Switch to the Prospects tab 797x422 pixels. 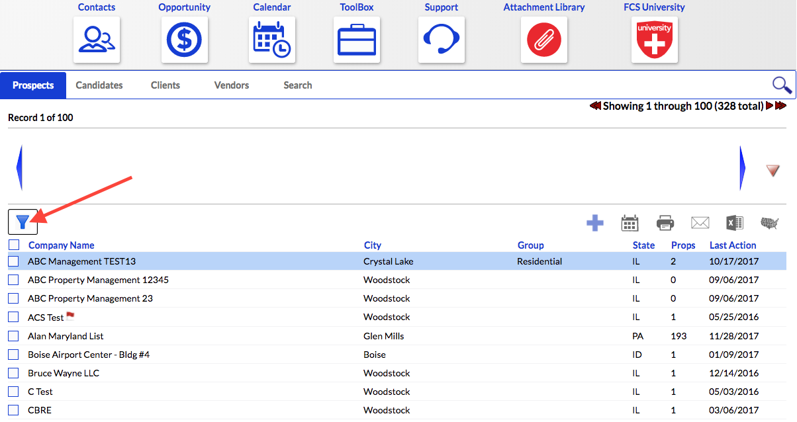click(33, 85)
